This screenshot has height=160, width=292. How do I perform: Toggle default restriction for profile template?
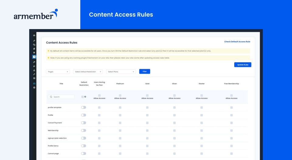tap(83, 107)
